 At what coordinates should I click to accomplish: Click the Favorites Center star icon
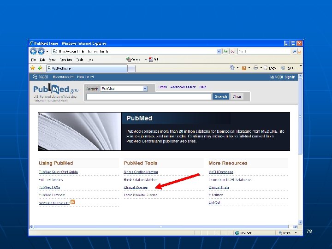tap(33, 68)
